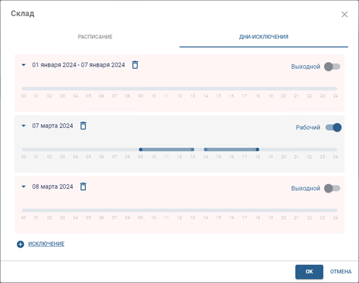
Task: Click the 18:00 handle on 07 марта timeline
Action: 257,150
